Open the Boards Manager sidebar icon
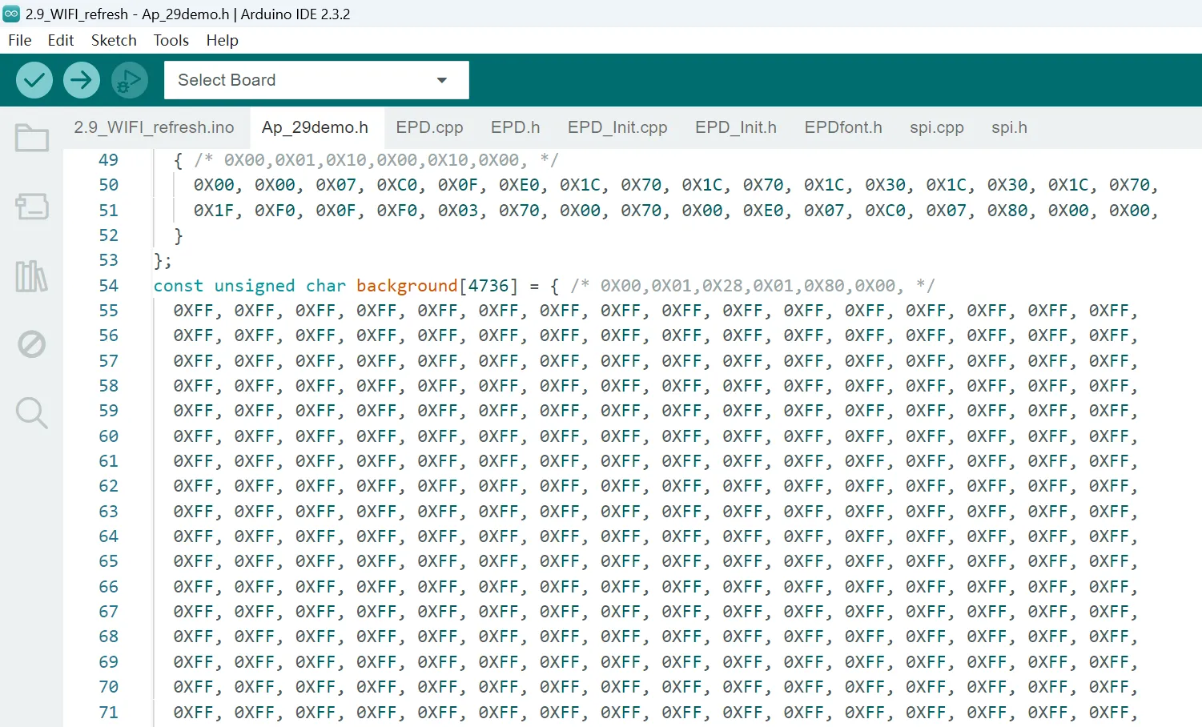 [32, 207]
